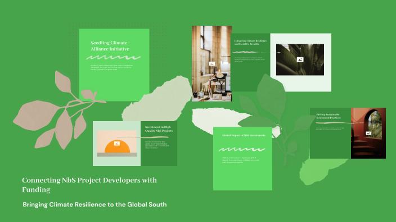Screen dimensions: 396x222
Task: Select the orange sunset illustration
Action: pyautogui.click(x=116, y=144)
